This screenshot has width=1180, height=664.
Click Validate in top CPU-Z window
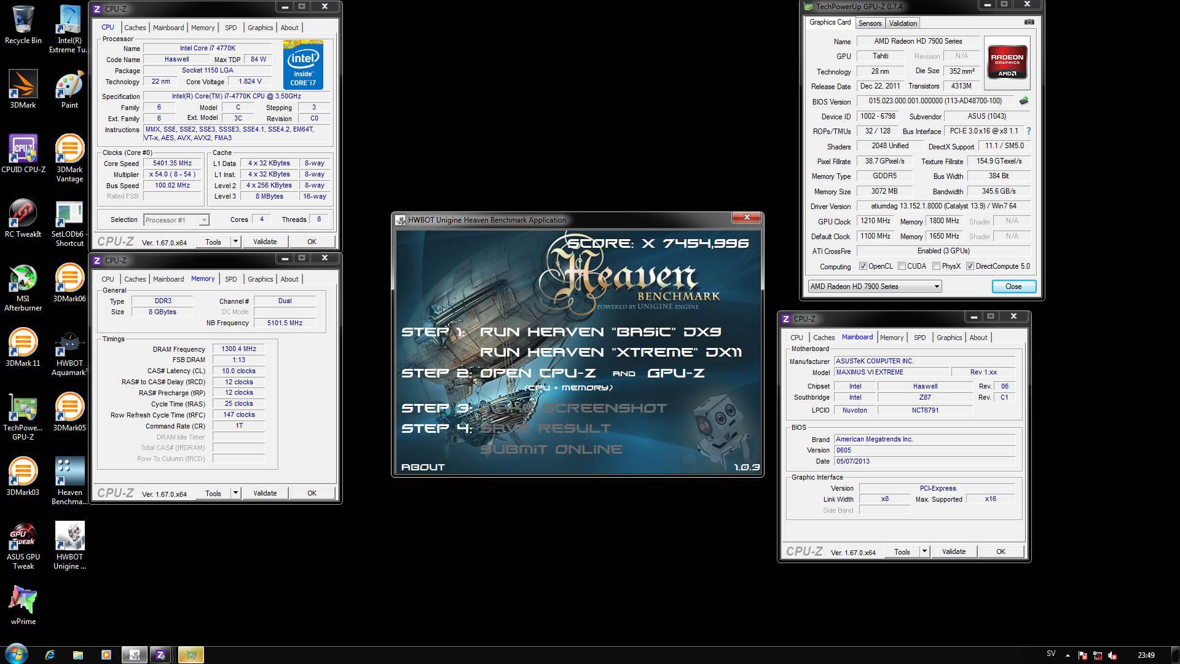click(265, 242)
